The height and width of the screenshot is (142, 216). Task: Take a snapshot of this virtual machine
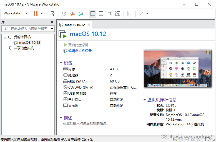[x=64, y=14]
